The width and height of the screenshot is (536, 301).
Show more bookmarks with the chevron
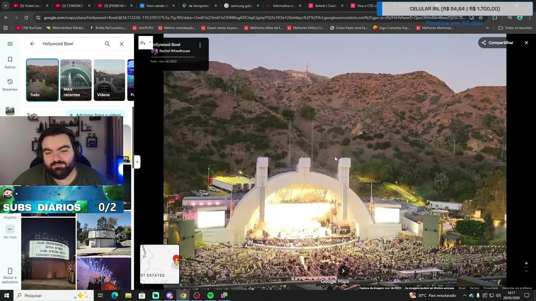[487, 28]
